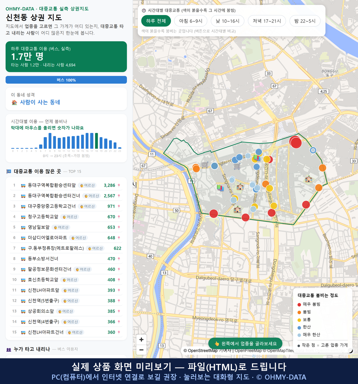Switch to the 밤 22~5시 time filter
The image size is (358, 384).
pos(305,21)
